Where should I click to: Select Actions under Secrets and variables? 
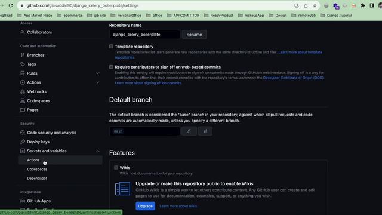(60, 160)
